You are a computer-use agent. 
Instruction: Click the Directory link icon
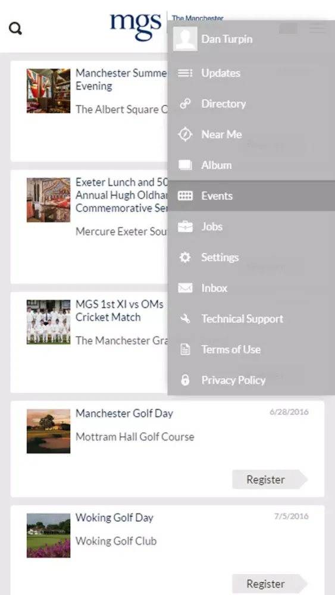point(185,104)
